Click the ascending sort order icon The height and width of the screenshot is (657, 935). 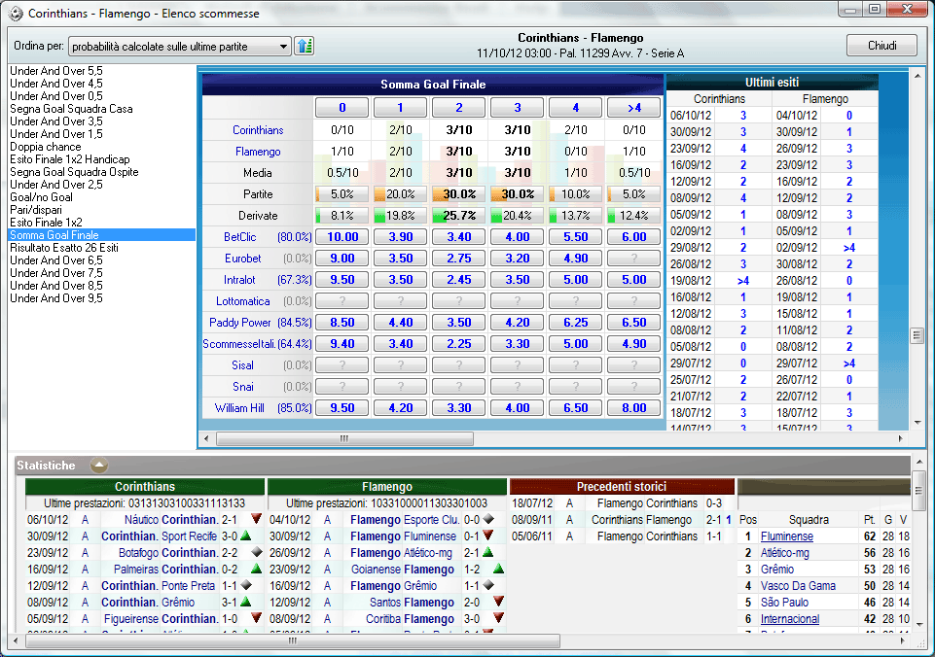tap(305, 46)
